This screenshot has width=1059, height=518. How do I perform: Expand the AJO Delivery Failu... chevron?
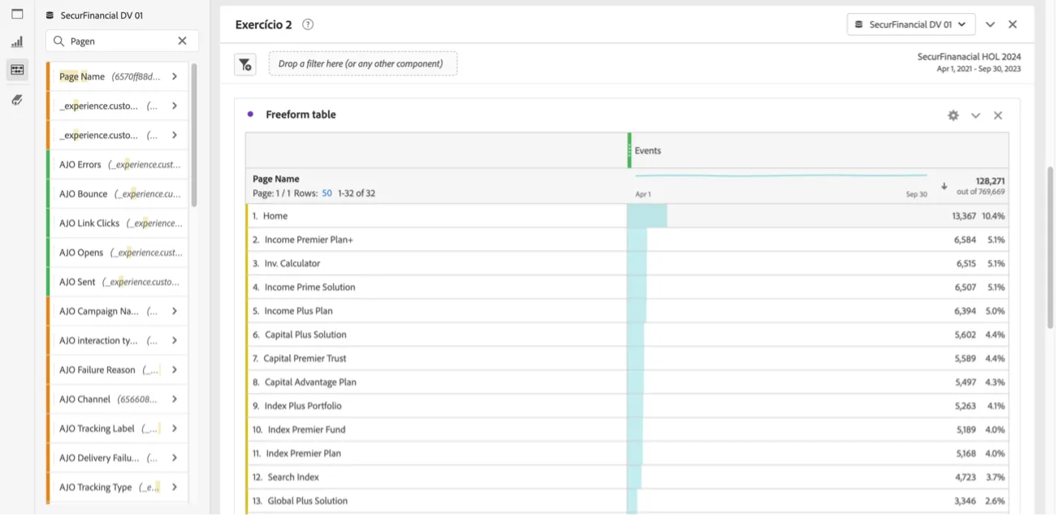(175, 457)
